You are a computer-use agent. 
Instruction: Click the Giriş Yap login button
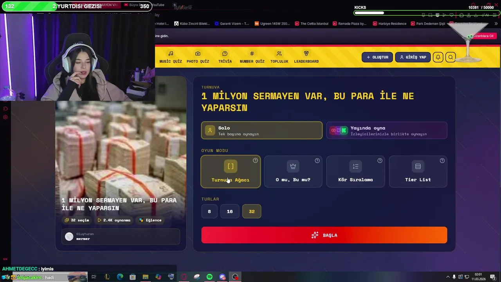(x=413, y=57)
